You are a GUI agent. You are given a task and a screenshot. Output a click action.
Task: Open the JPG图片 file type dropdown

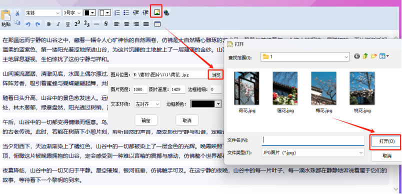pos(313,152)
